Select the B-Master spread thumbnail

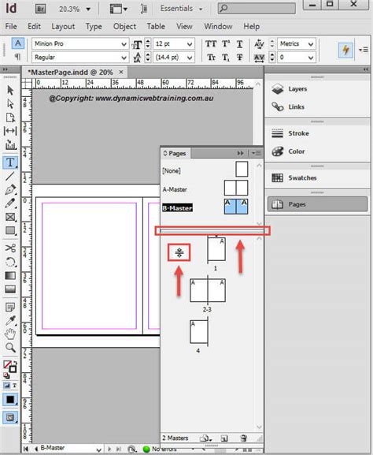coord(236,207)
